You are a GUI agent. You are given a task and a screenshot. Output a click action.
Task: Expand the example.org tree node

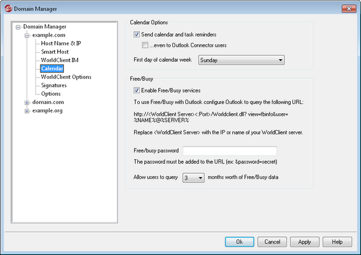click(x=27, y=111)
